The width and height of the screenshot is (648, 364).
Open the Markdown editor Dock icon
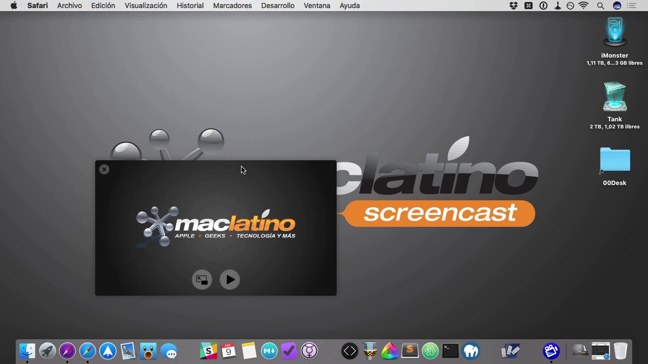coord(269,350)
